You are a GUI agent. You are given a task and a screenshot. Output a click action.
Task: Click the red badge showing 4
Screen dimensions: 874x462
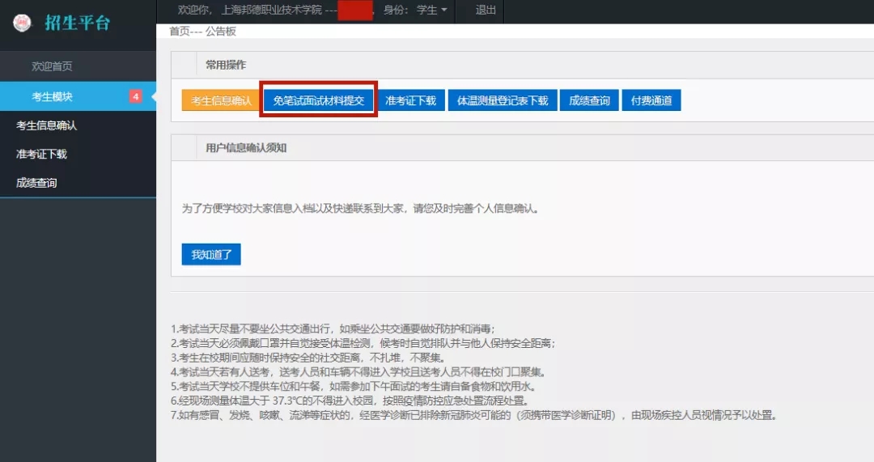coord(135,96)
